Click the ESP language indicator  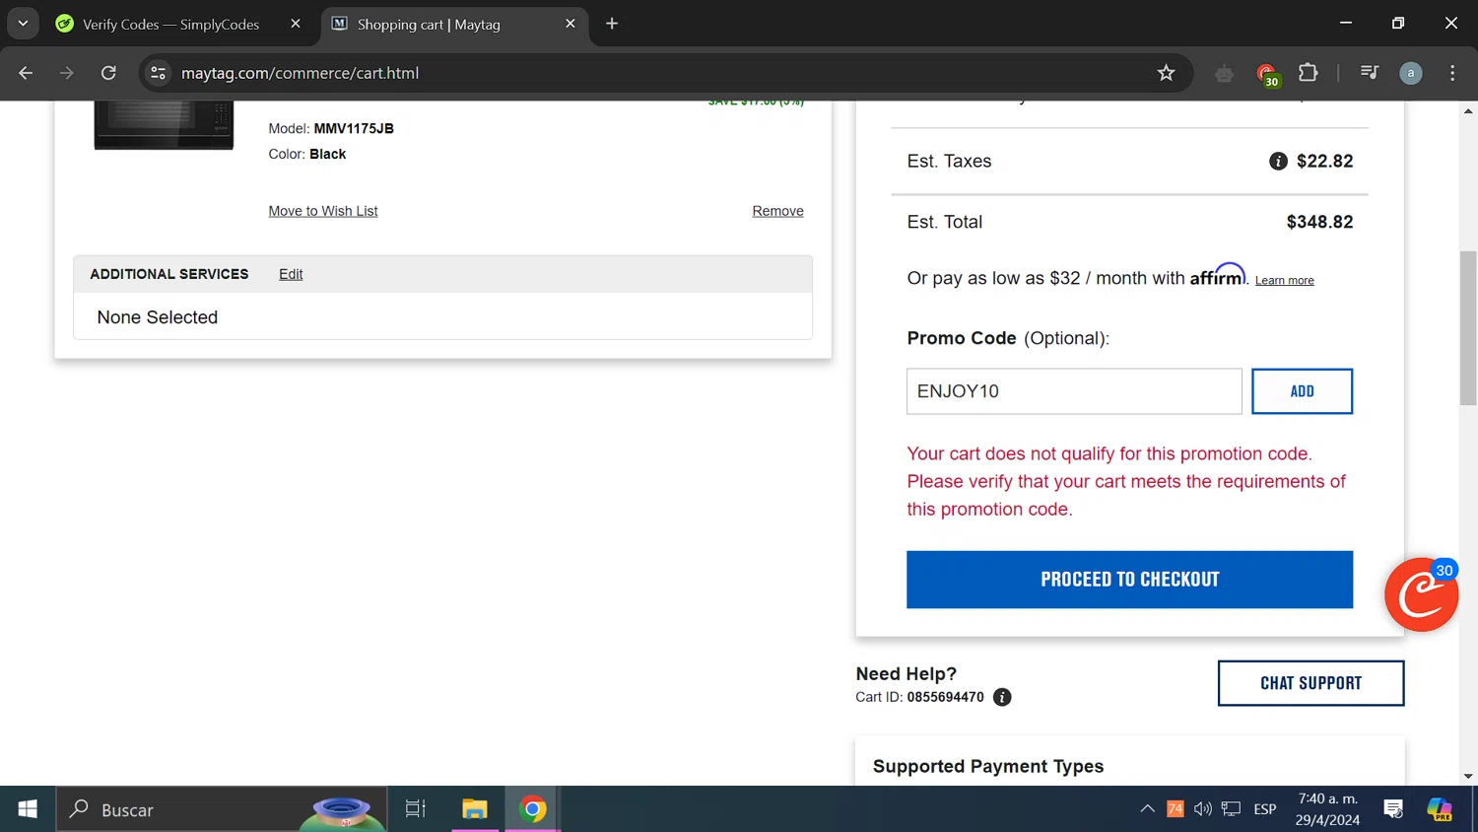(1265, 809)
